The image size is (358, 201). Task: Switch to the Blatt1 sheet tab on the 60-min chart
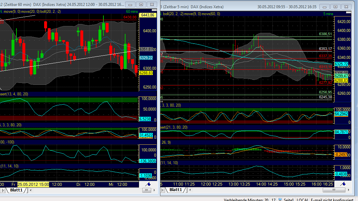(16, 190)
